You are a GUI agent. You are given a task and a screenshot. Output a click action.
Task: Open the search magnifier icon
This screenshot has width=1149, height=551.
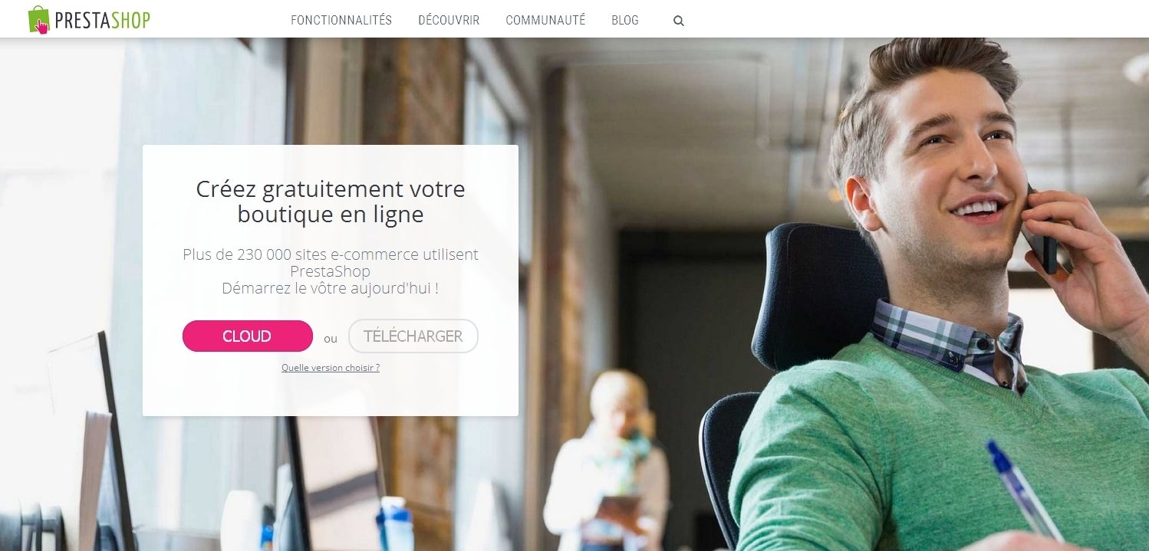(x=678, y=21)
